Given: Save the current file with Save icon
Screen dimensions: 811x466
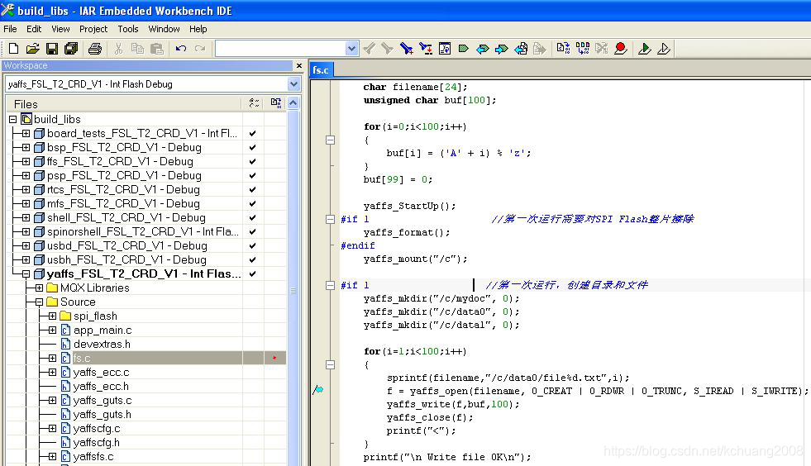Looking at the screenshot, I should tap(52, 49).
